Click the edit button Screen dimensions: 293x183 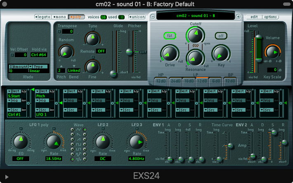click(254, 17)
